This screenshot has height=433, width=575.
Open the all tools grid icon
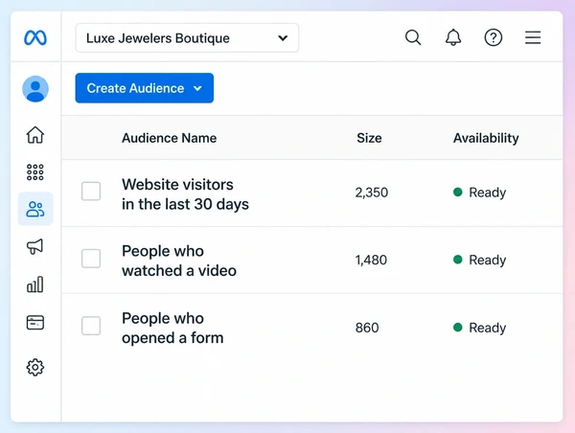tap(35, 171)
